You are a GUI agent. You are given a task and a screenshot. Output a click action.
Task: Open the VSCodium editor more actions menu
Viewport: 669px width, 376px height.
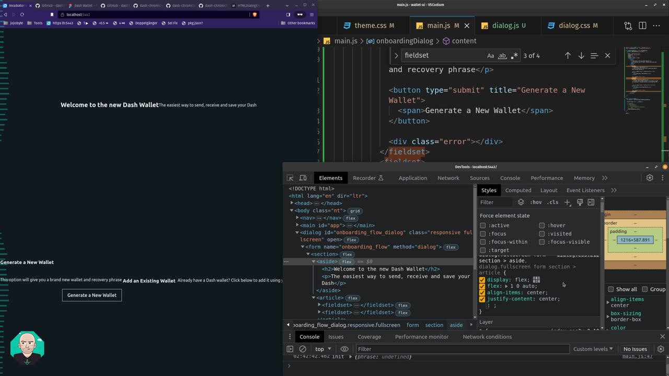click(x=656, y=26)
